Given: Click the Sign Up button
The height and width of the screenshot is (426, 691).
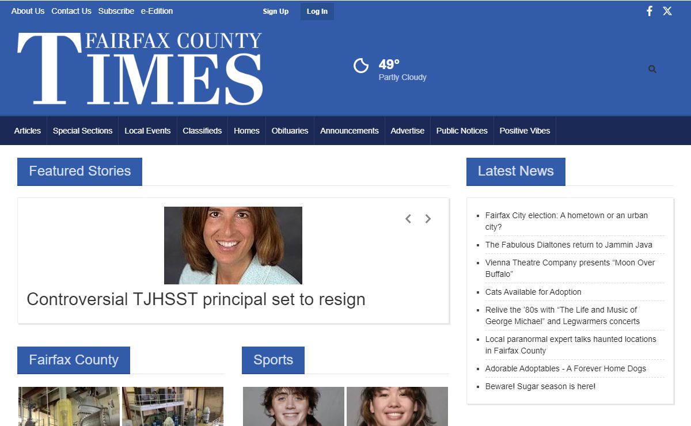Looking at the screenshot, I should click(x=276, y=12).
